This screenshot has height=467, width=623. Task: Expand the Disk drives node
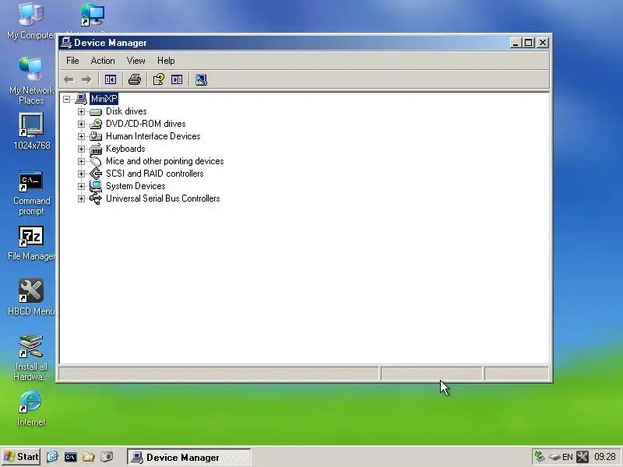click(x=82, y=111)
